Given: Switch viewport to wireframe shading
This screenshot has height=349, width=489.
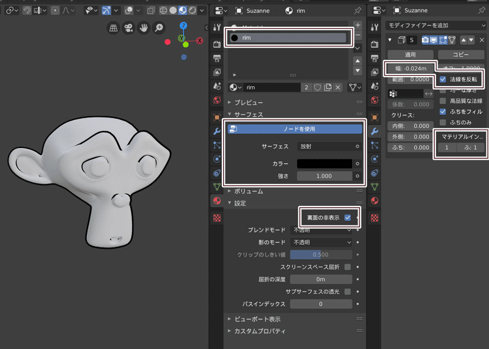Looking at the screenshot, I should pyautogui.click(x=163, y=10).
